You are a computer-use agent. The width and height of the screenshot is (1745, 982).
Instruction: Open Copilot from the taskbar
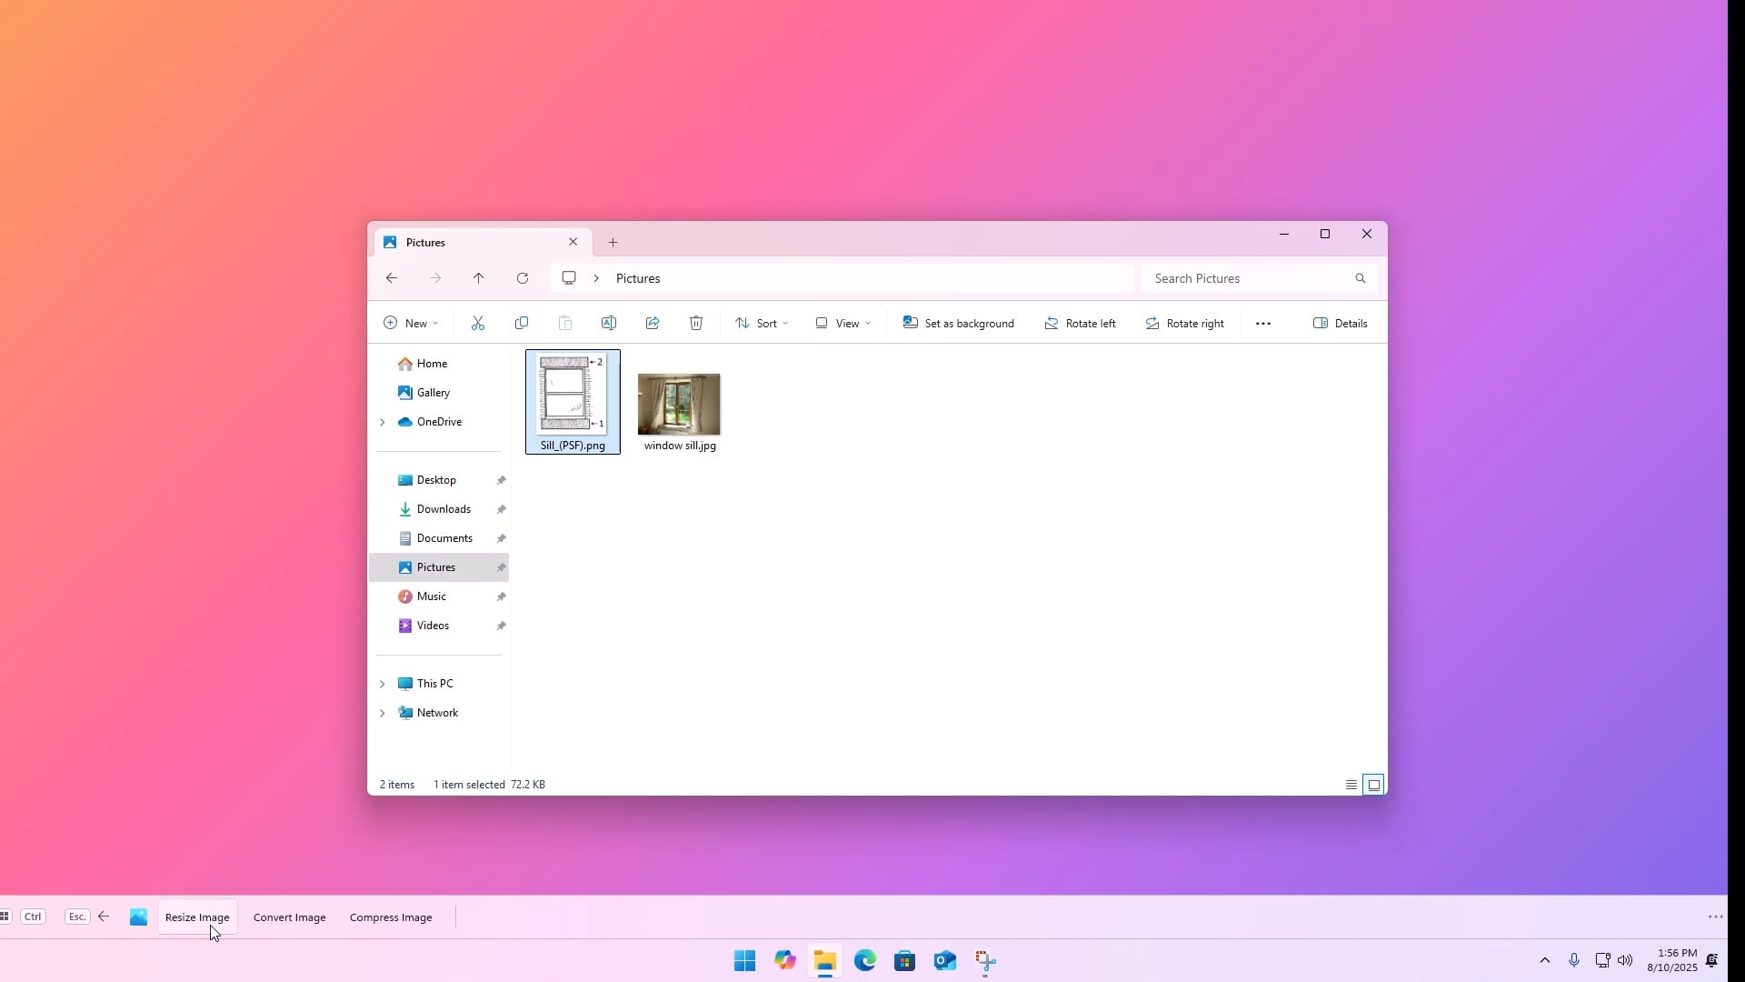(x=785, y=961)
